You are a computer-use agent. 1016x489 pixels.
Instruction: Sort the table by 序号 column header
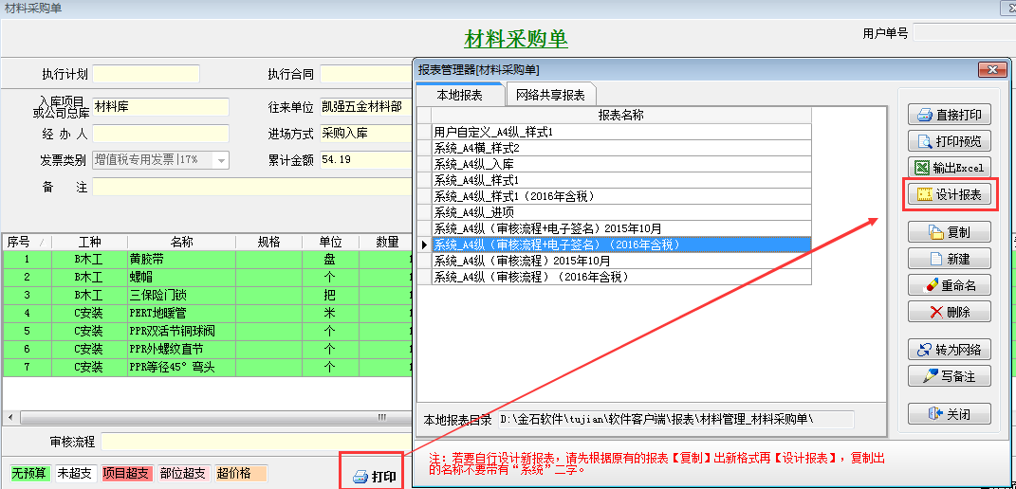[x=19, y=242]
